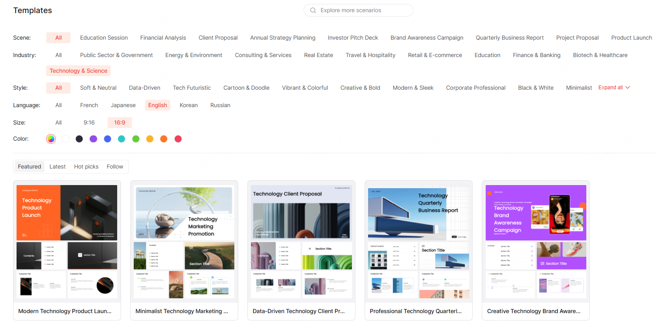Choose the red color filter dot
Screen dimensions: 656x334
(x=178, y=139)
